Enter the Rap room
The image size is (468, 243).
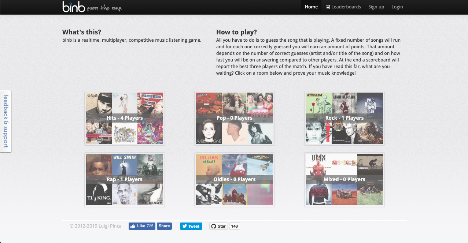pyautogui.click(x=125, y=179)
